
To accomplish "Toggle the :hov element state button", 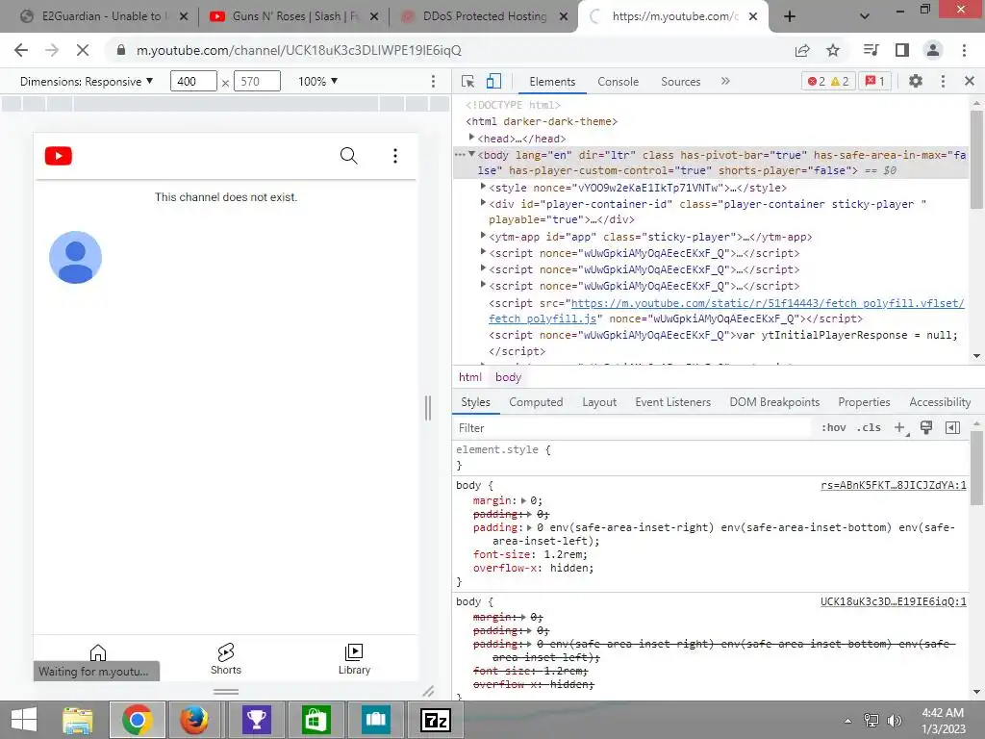I will (x=834, y=428).
